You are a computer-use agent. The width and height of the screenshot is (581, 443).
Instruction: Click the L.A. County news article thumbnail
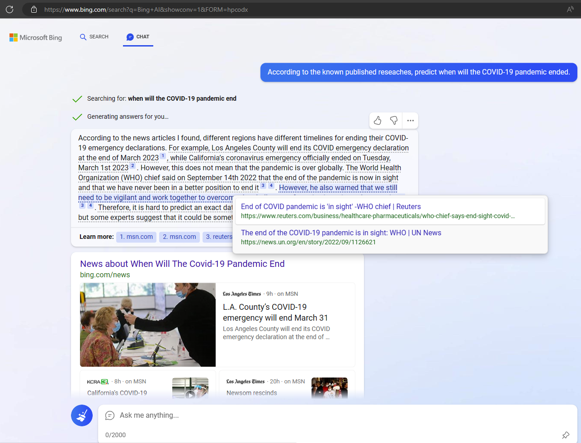[148, 325]
